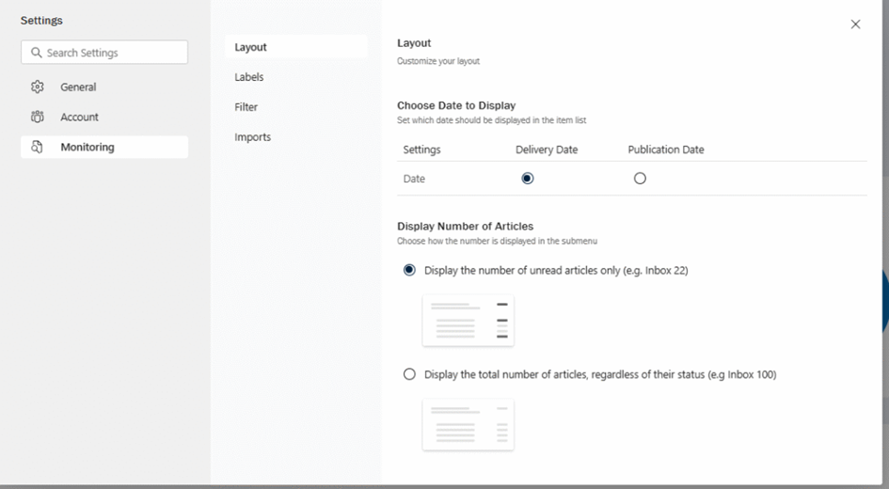Switch to the Filter tab
This screenshot has width=889, height=489.
tap(246, 107)
